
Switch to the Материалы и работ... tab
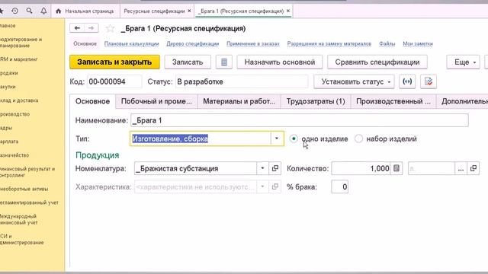click(x=239, y=101)
